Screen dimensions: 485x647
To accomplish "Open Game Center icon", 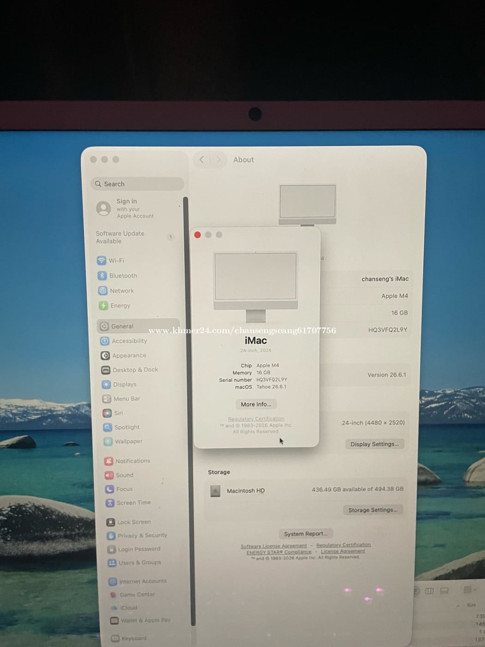I will (113, 595).
